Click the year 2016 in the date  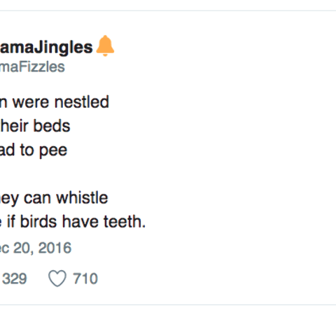55,248
